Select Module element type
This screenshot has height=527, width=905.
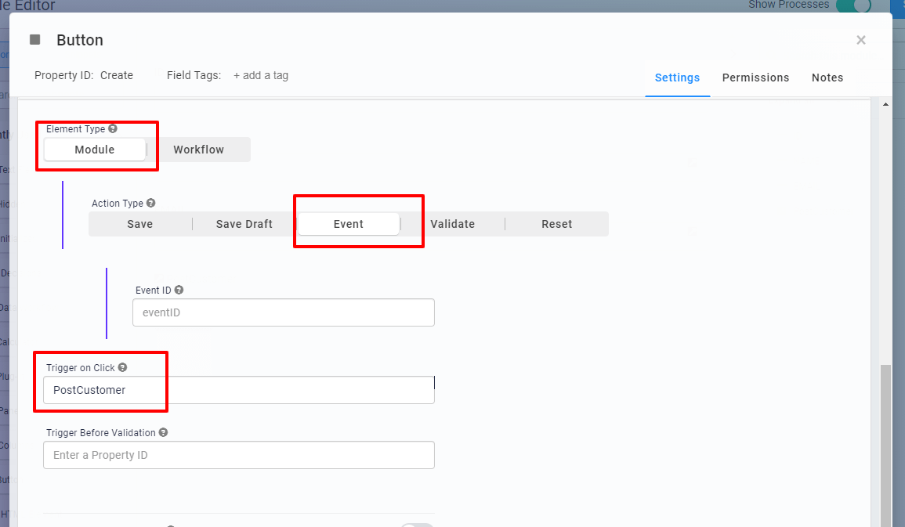pos(95,150)
